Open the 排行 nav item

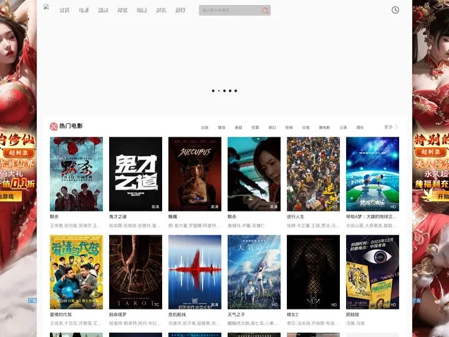pos(180,10)
